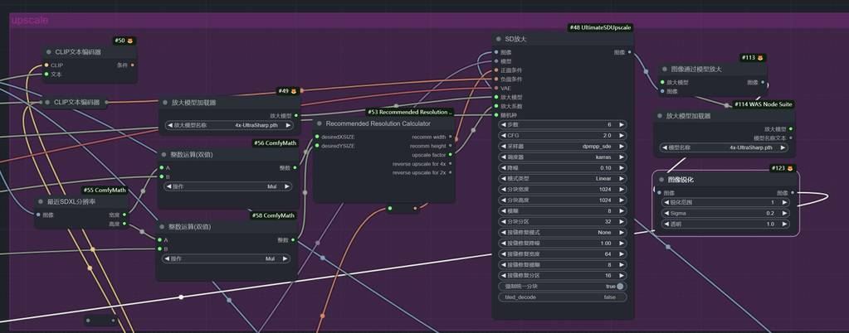Collapse the 最近SDXL分辨率 node with its dot
Image resolution: width=849 pixels, height=333 pixels.
[40, 201]
